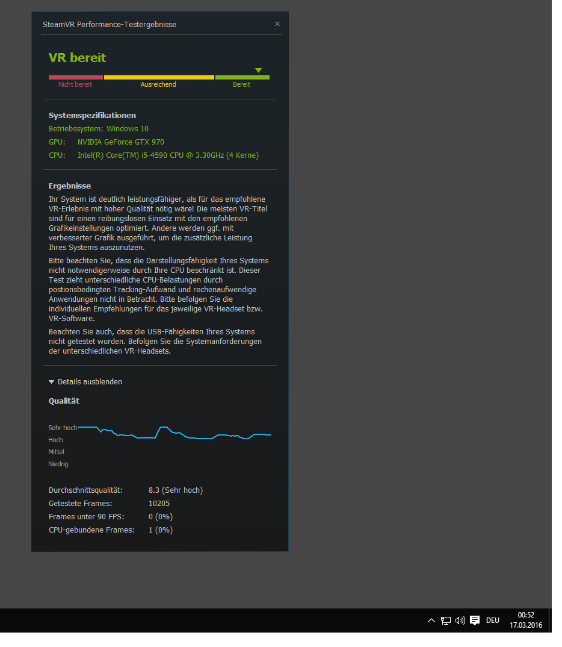Click the Qualität heading

coord(64,401)
